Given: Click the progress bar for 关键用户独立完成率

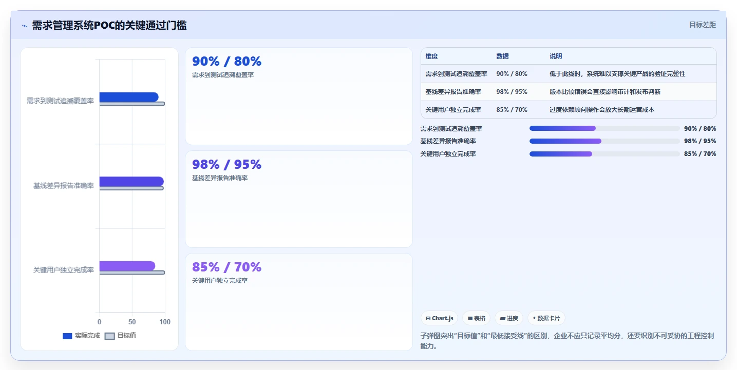Looking at the screenshot, I should pyautogui.click(x=604, y=154).
